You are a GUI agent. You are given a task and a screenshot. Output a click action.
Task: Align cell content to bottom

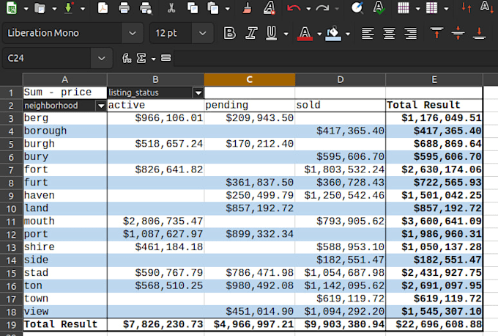click(479, 33)
